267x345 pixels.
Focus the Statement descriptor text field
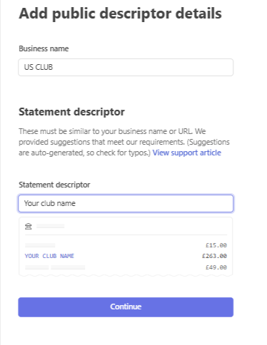[126, 203]
